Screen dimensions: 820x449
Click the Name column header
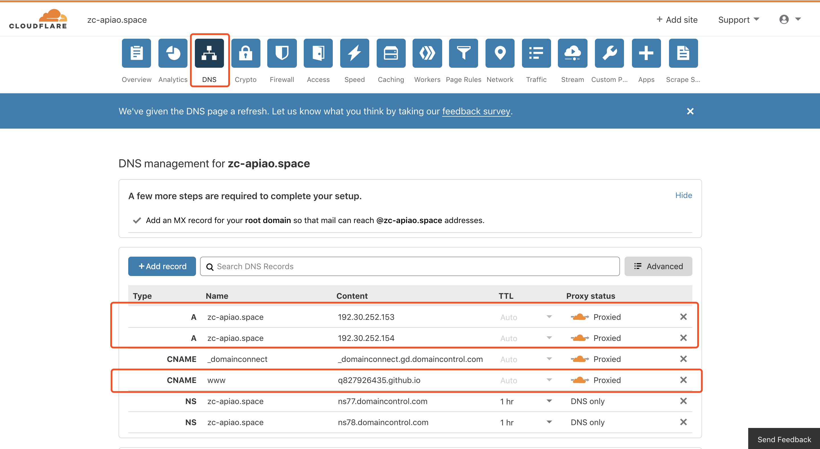217,296
